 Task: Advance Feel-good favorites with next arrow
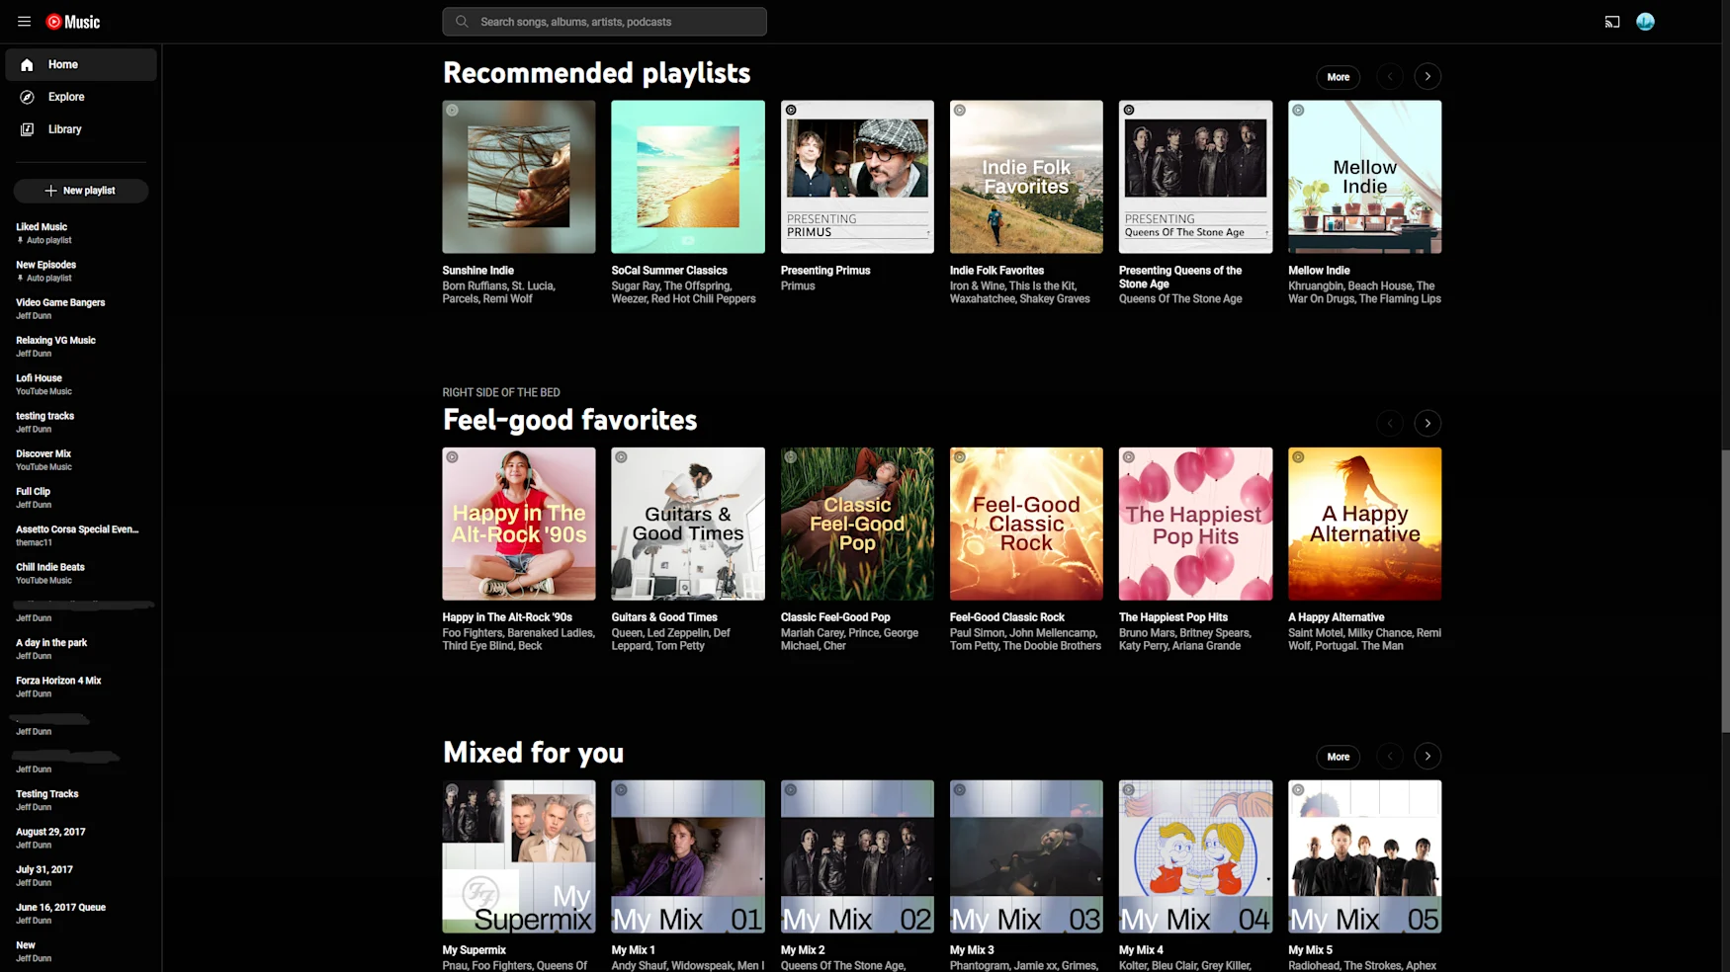(1427, 424)
